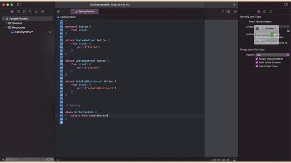This screenshot has width=291, height=163.
Task: Click the static func createButton line
Action: point(89,115)
